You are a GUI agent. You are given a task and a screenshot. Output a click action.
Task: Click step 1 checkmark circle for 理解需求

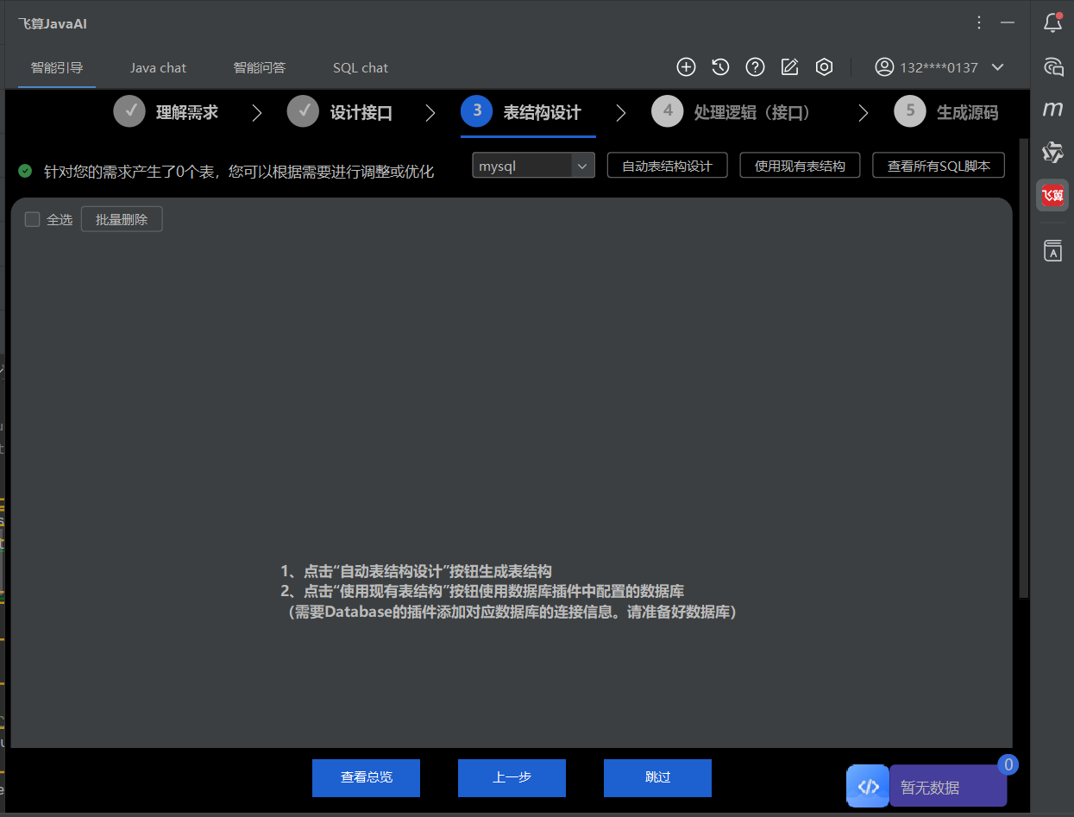[x=129, y=111]
